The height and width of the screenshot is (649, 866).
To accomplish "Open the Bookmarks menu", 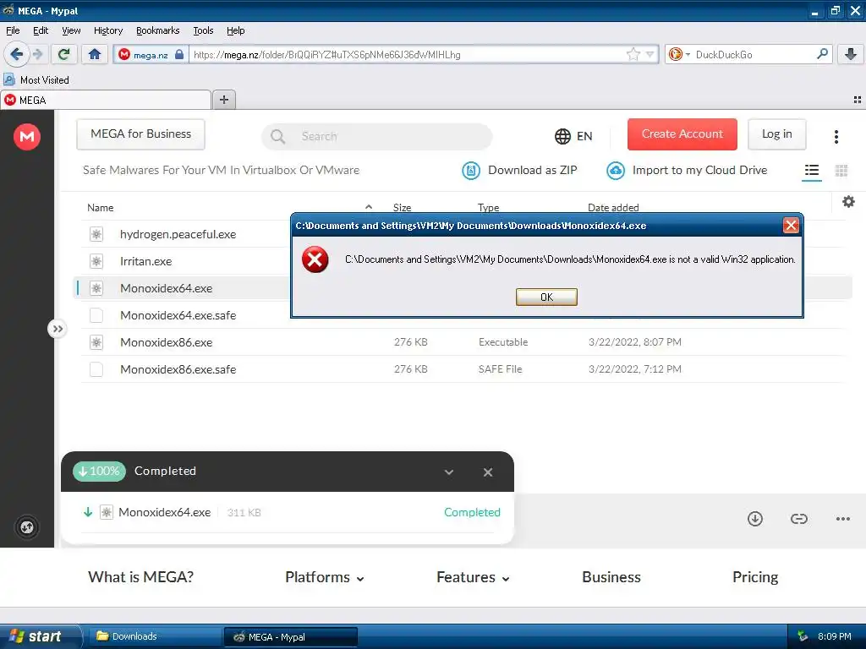I will click(x=157, y=30).
